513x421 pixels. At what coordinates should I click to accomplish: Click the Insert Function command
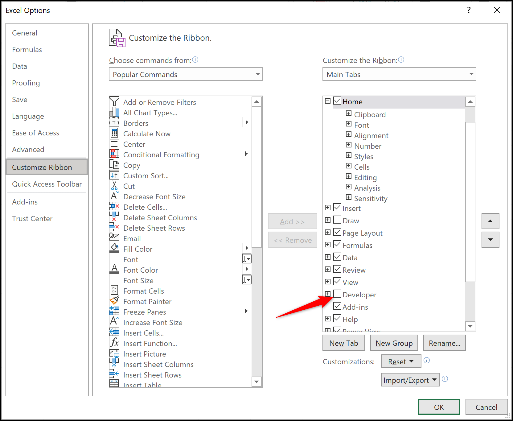(x=150, y=343)
